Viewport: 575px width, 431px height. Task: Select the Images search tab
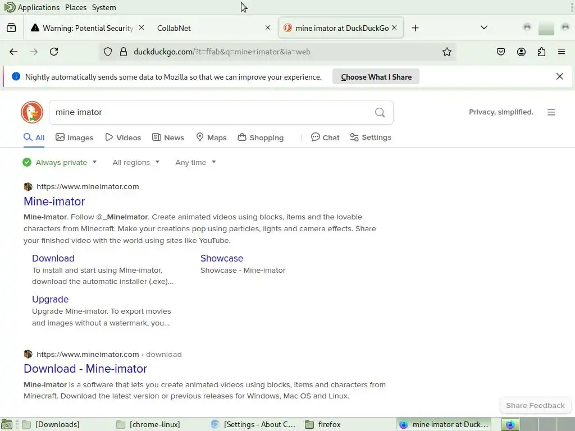click(75, 137)
